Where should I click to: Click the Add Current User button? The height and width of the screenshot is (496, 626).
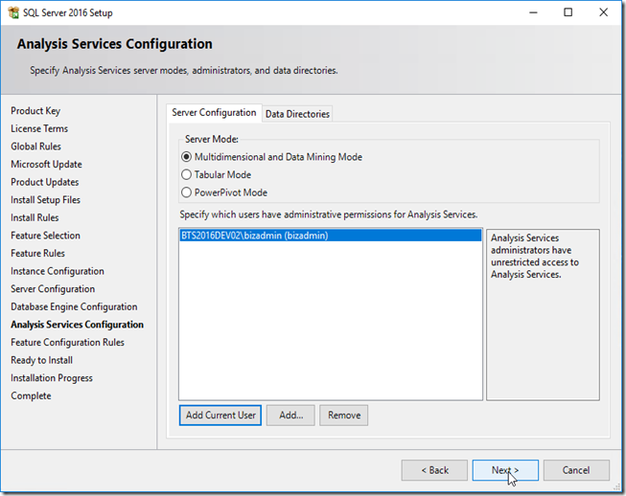point(220,415)
